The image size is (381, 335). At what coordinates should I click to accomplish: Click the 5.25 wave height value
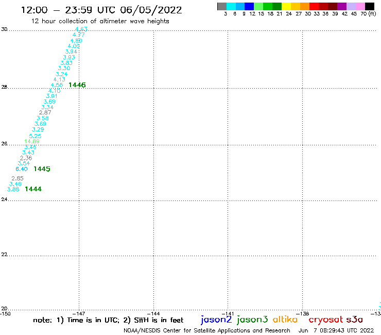[35, 136]
